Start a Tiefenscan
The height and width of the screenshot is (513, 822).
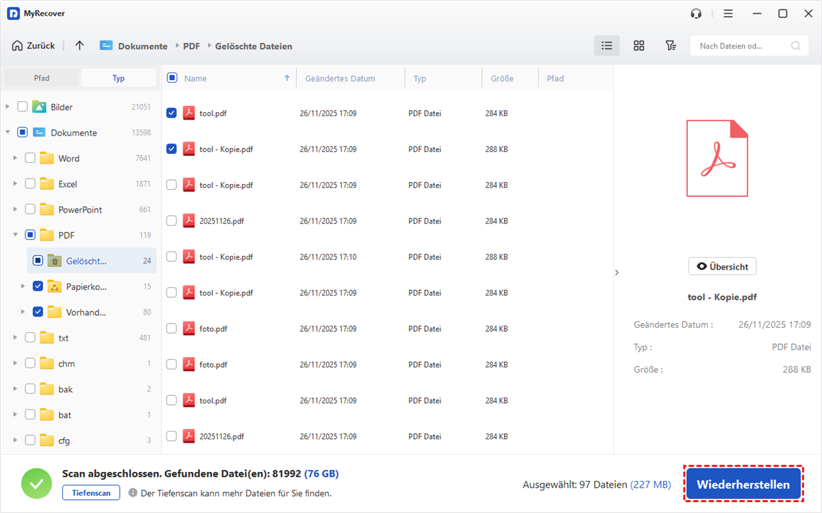(x=91, y=492)
